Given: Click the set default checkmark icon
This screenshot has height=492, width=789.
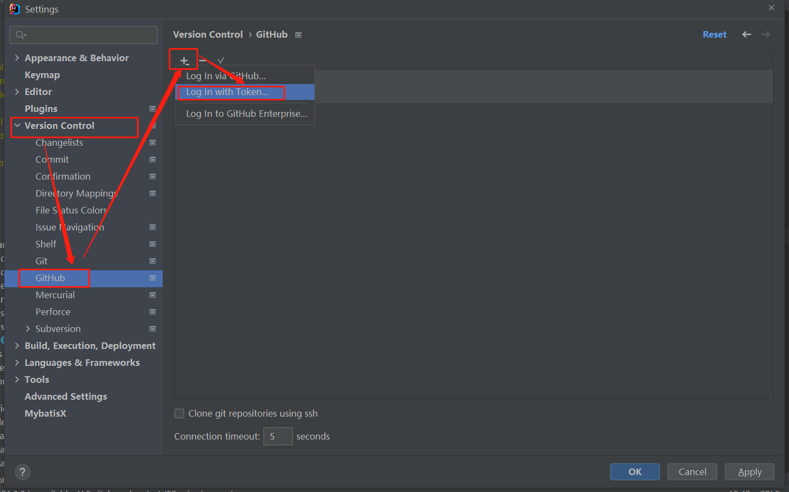Looking at the screenshot, I should click(221, 61).
